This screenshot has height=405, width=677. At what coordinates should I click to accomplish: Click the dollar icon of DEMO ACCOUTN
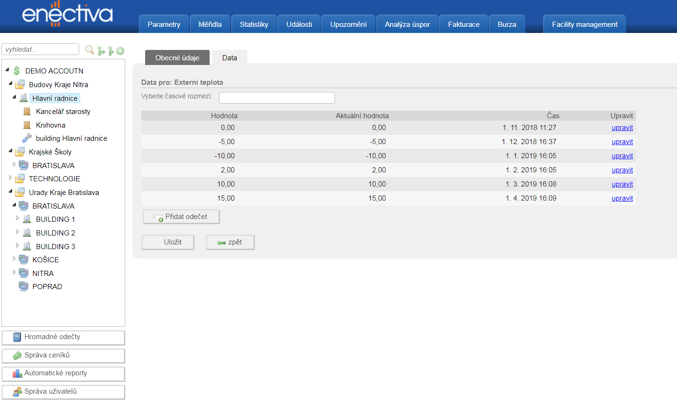coord(17,71)
